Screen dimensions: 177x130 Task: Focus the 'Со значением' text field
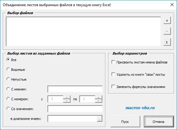pos(75,109)
